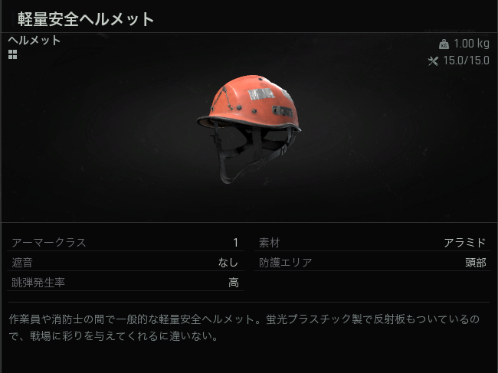The width and height of the screenshot is (498, 373).
Task: Select the 防護エリア stat row
Action: [x=372, y=263]
